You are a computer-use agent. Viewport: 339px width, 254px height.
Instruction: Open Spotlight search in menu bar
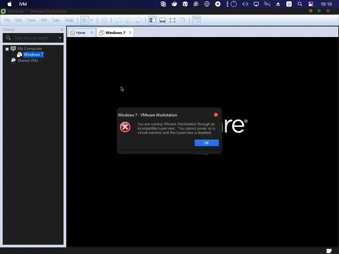[x=300, y=4]
